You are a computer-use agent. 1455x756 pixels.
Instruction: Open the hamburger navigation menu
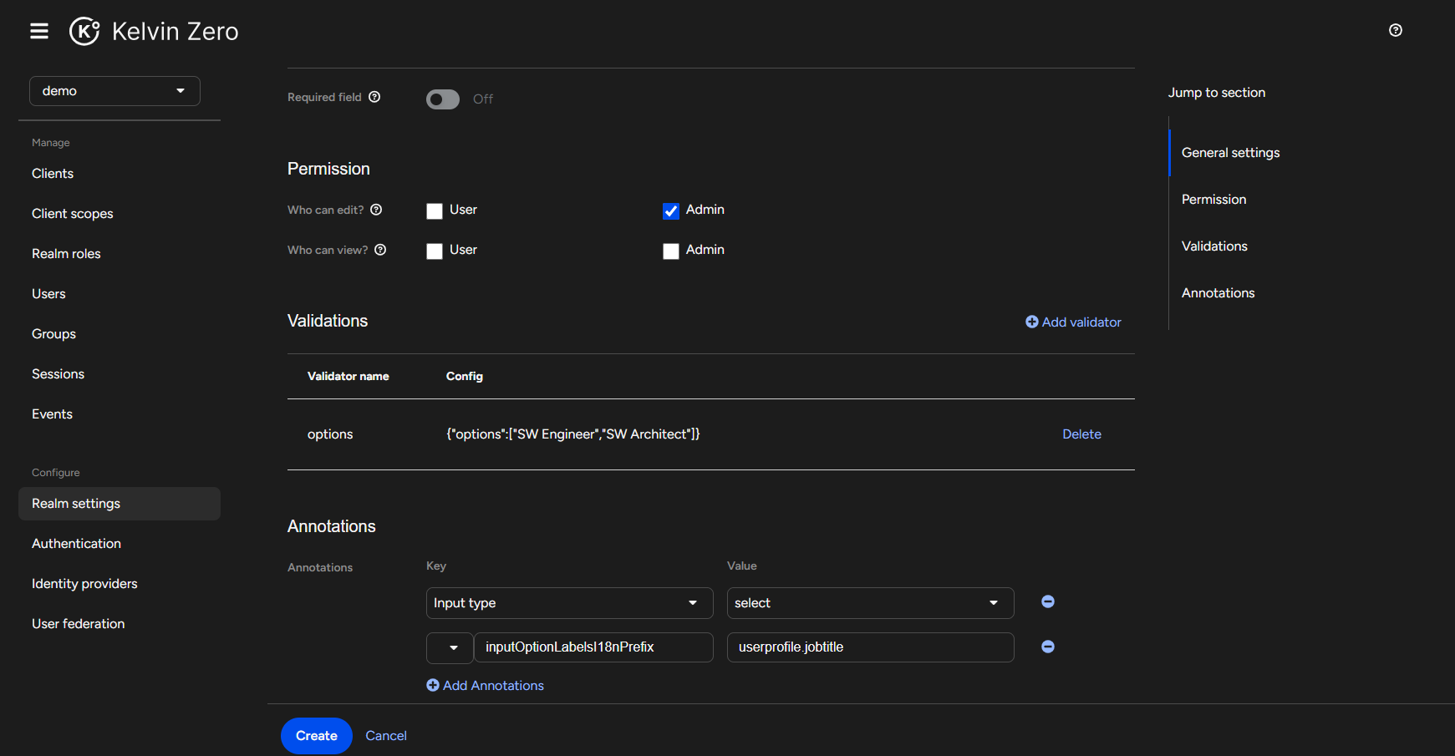pyautogui.click(x=38, y=31)
